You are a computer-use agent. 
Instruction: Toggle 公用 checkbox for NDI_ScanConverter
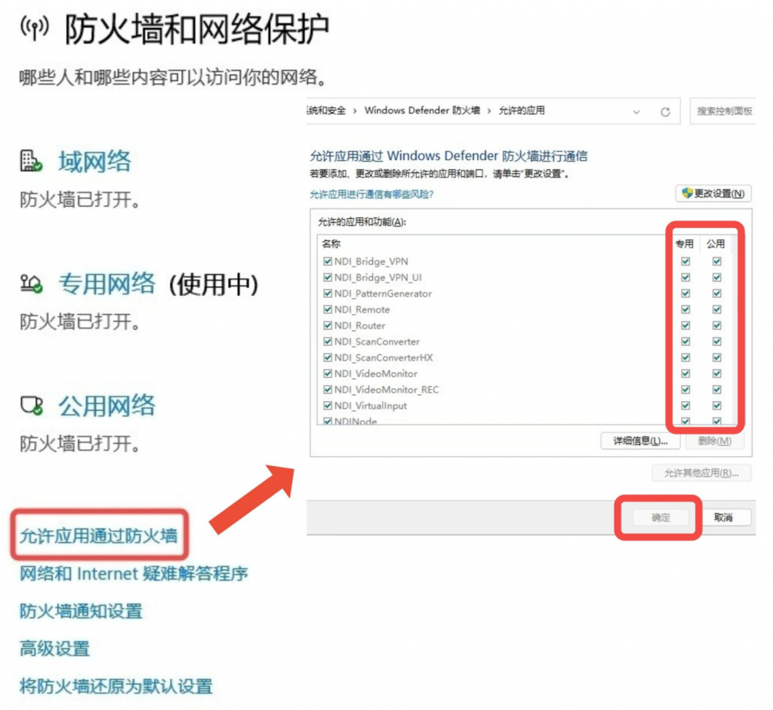click(717, 341)
